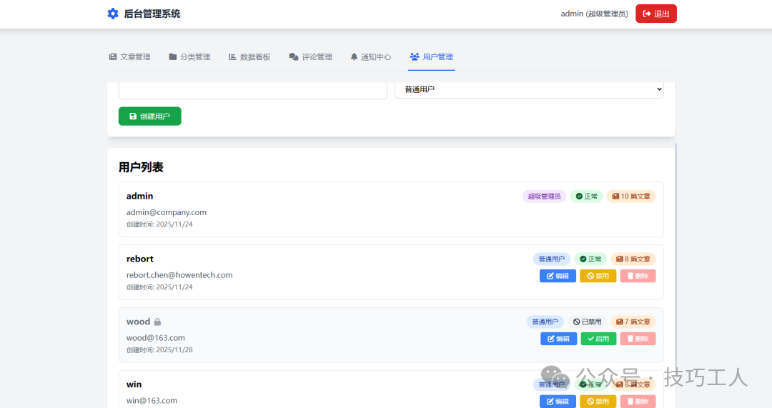Disable the win user with 禁用
Image resolution: width=772 pixels, height=408 pixels.
pos(598,401)
